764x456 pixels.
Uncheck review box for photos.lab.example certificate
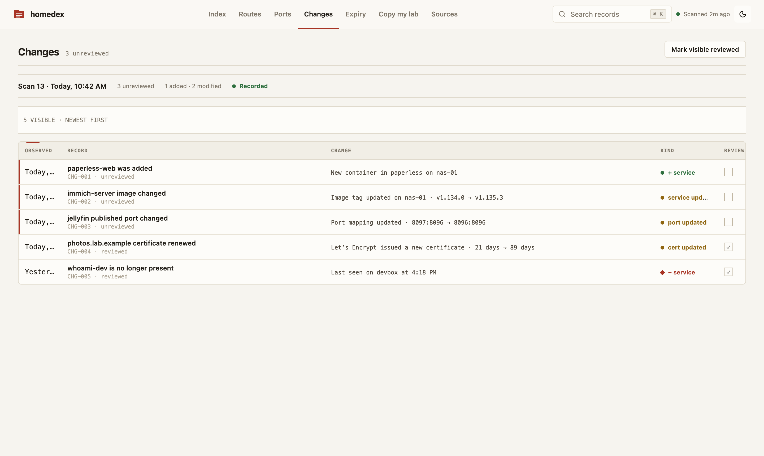pyautogui.click(x=728, y=247)
